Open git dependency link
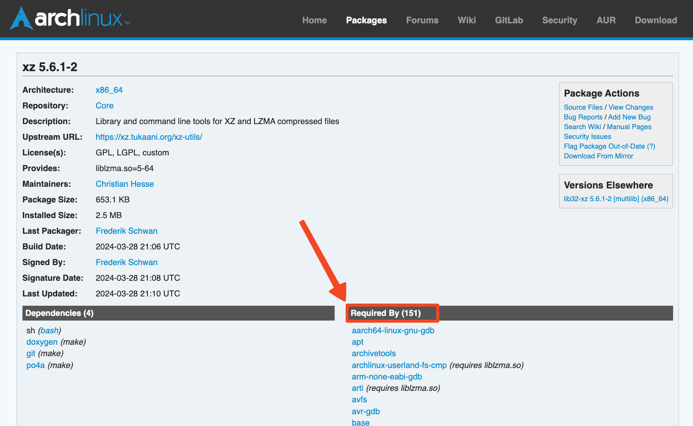This screenshot has width=693, height=426. [31, 354]
